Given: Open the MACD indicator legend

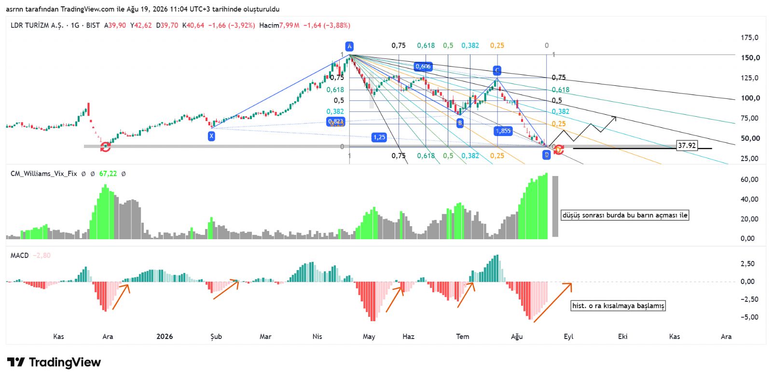Looking at the screenshot, I should click(x=20, y=256).
